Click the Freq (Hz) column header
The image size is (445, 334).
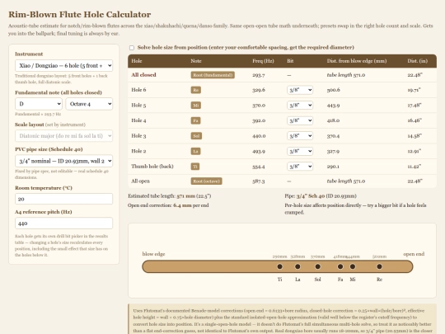(263, 61)
